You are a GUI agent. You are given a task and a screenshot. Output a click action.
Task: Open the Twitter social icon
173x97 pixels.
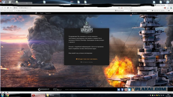(x=129, y=90)
